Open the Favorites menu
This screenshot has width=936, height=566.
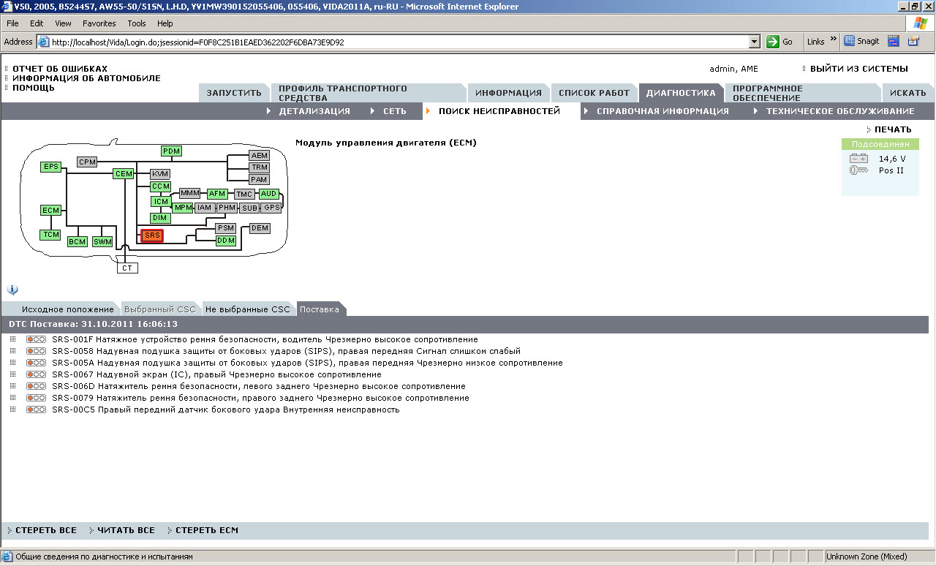tap(99, 23)
